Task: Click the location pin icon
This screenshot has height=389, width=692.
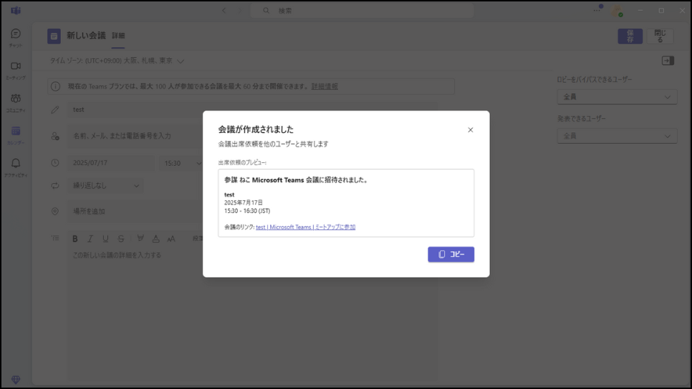Action: tap(54, 212)
